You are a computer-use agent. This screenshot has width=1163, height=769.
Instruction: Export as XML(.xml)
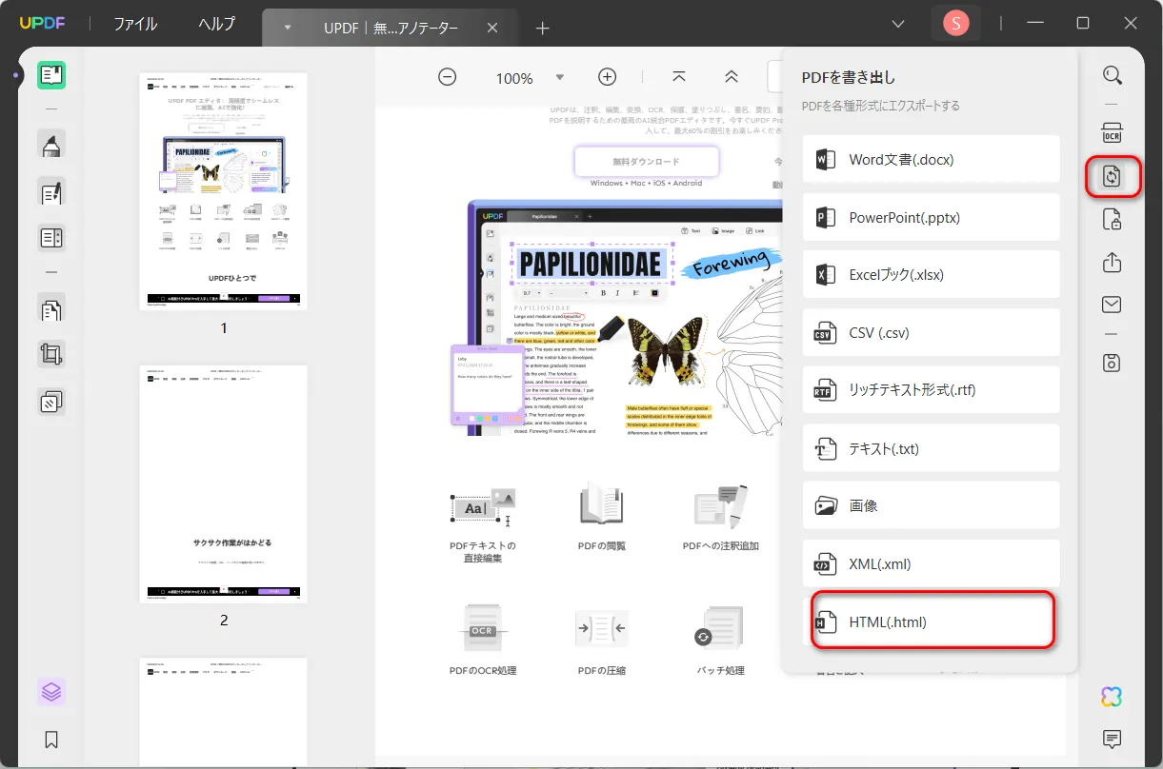coord(931,563)
